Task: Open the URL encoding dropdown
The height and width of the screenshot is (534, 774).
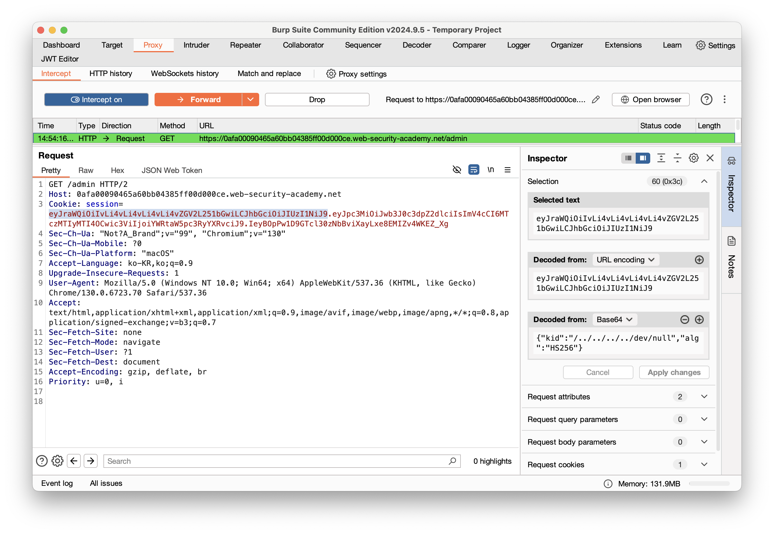Action: coord(625,260)
